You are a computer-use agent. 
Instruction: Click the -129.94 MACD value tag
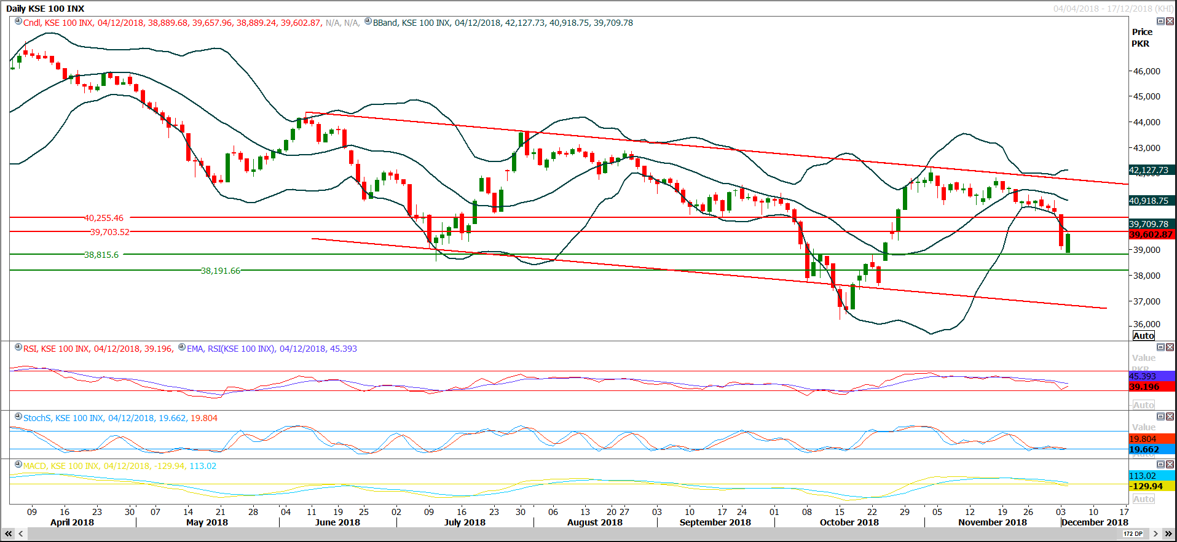click(x=1152, y=486)
